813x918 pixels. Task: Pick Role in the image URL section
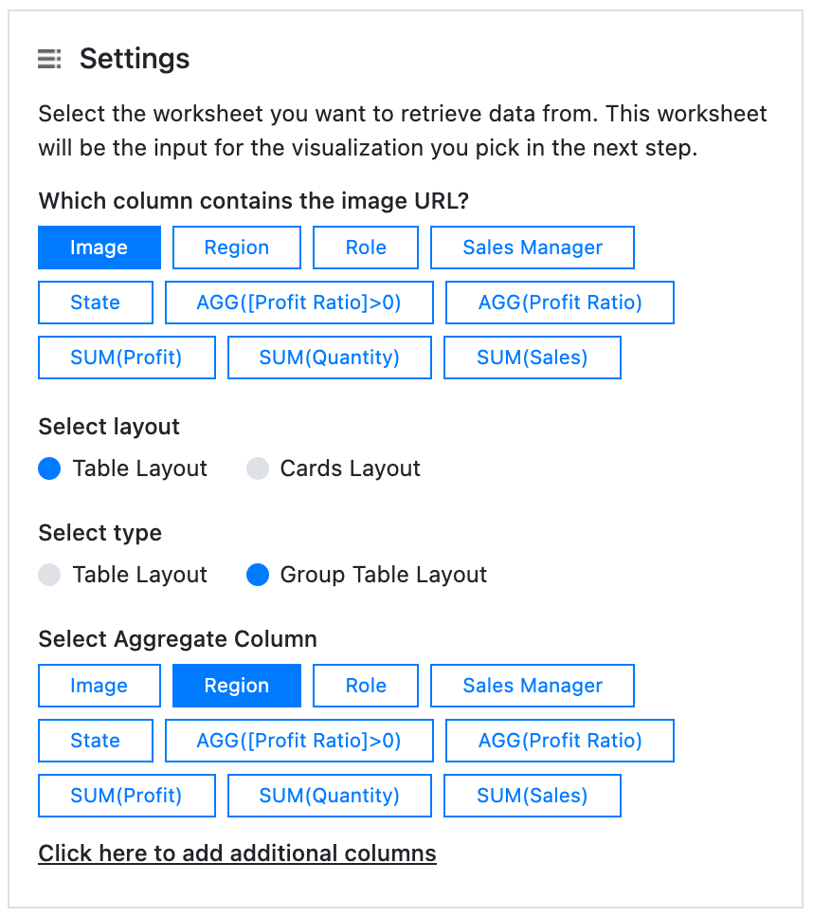[365, 248]
